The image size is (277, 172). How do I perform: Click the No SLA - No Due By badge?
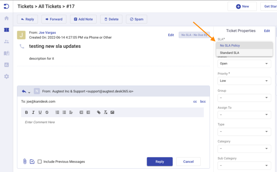point(194,35)
